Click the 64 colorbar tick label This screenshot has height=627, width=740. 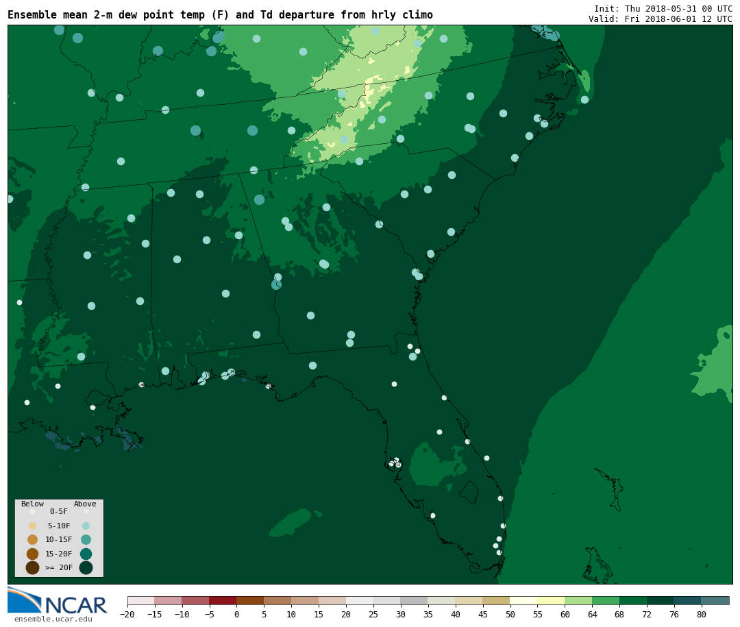point(593,614)
